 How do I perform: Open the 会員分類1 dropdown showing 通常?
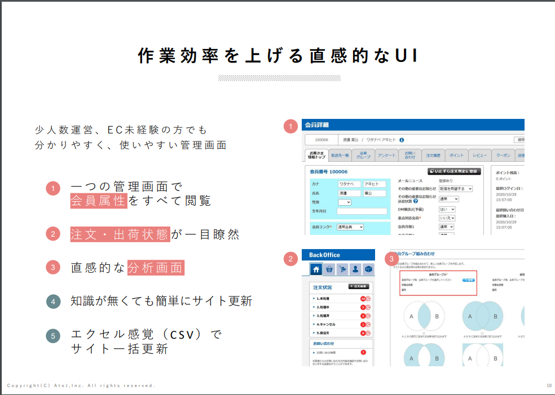point(446,227)
